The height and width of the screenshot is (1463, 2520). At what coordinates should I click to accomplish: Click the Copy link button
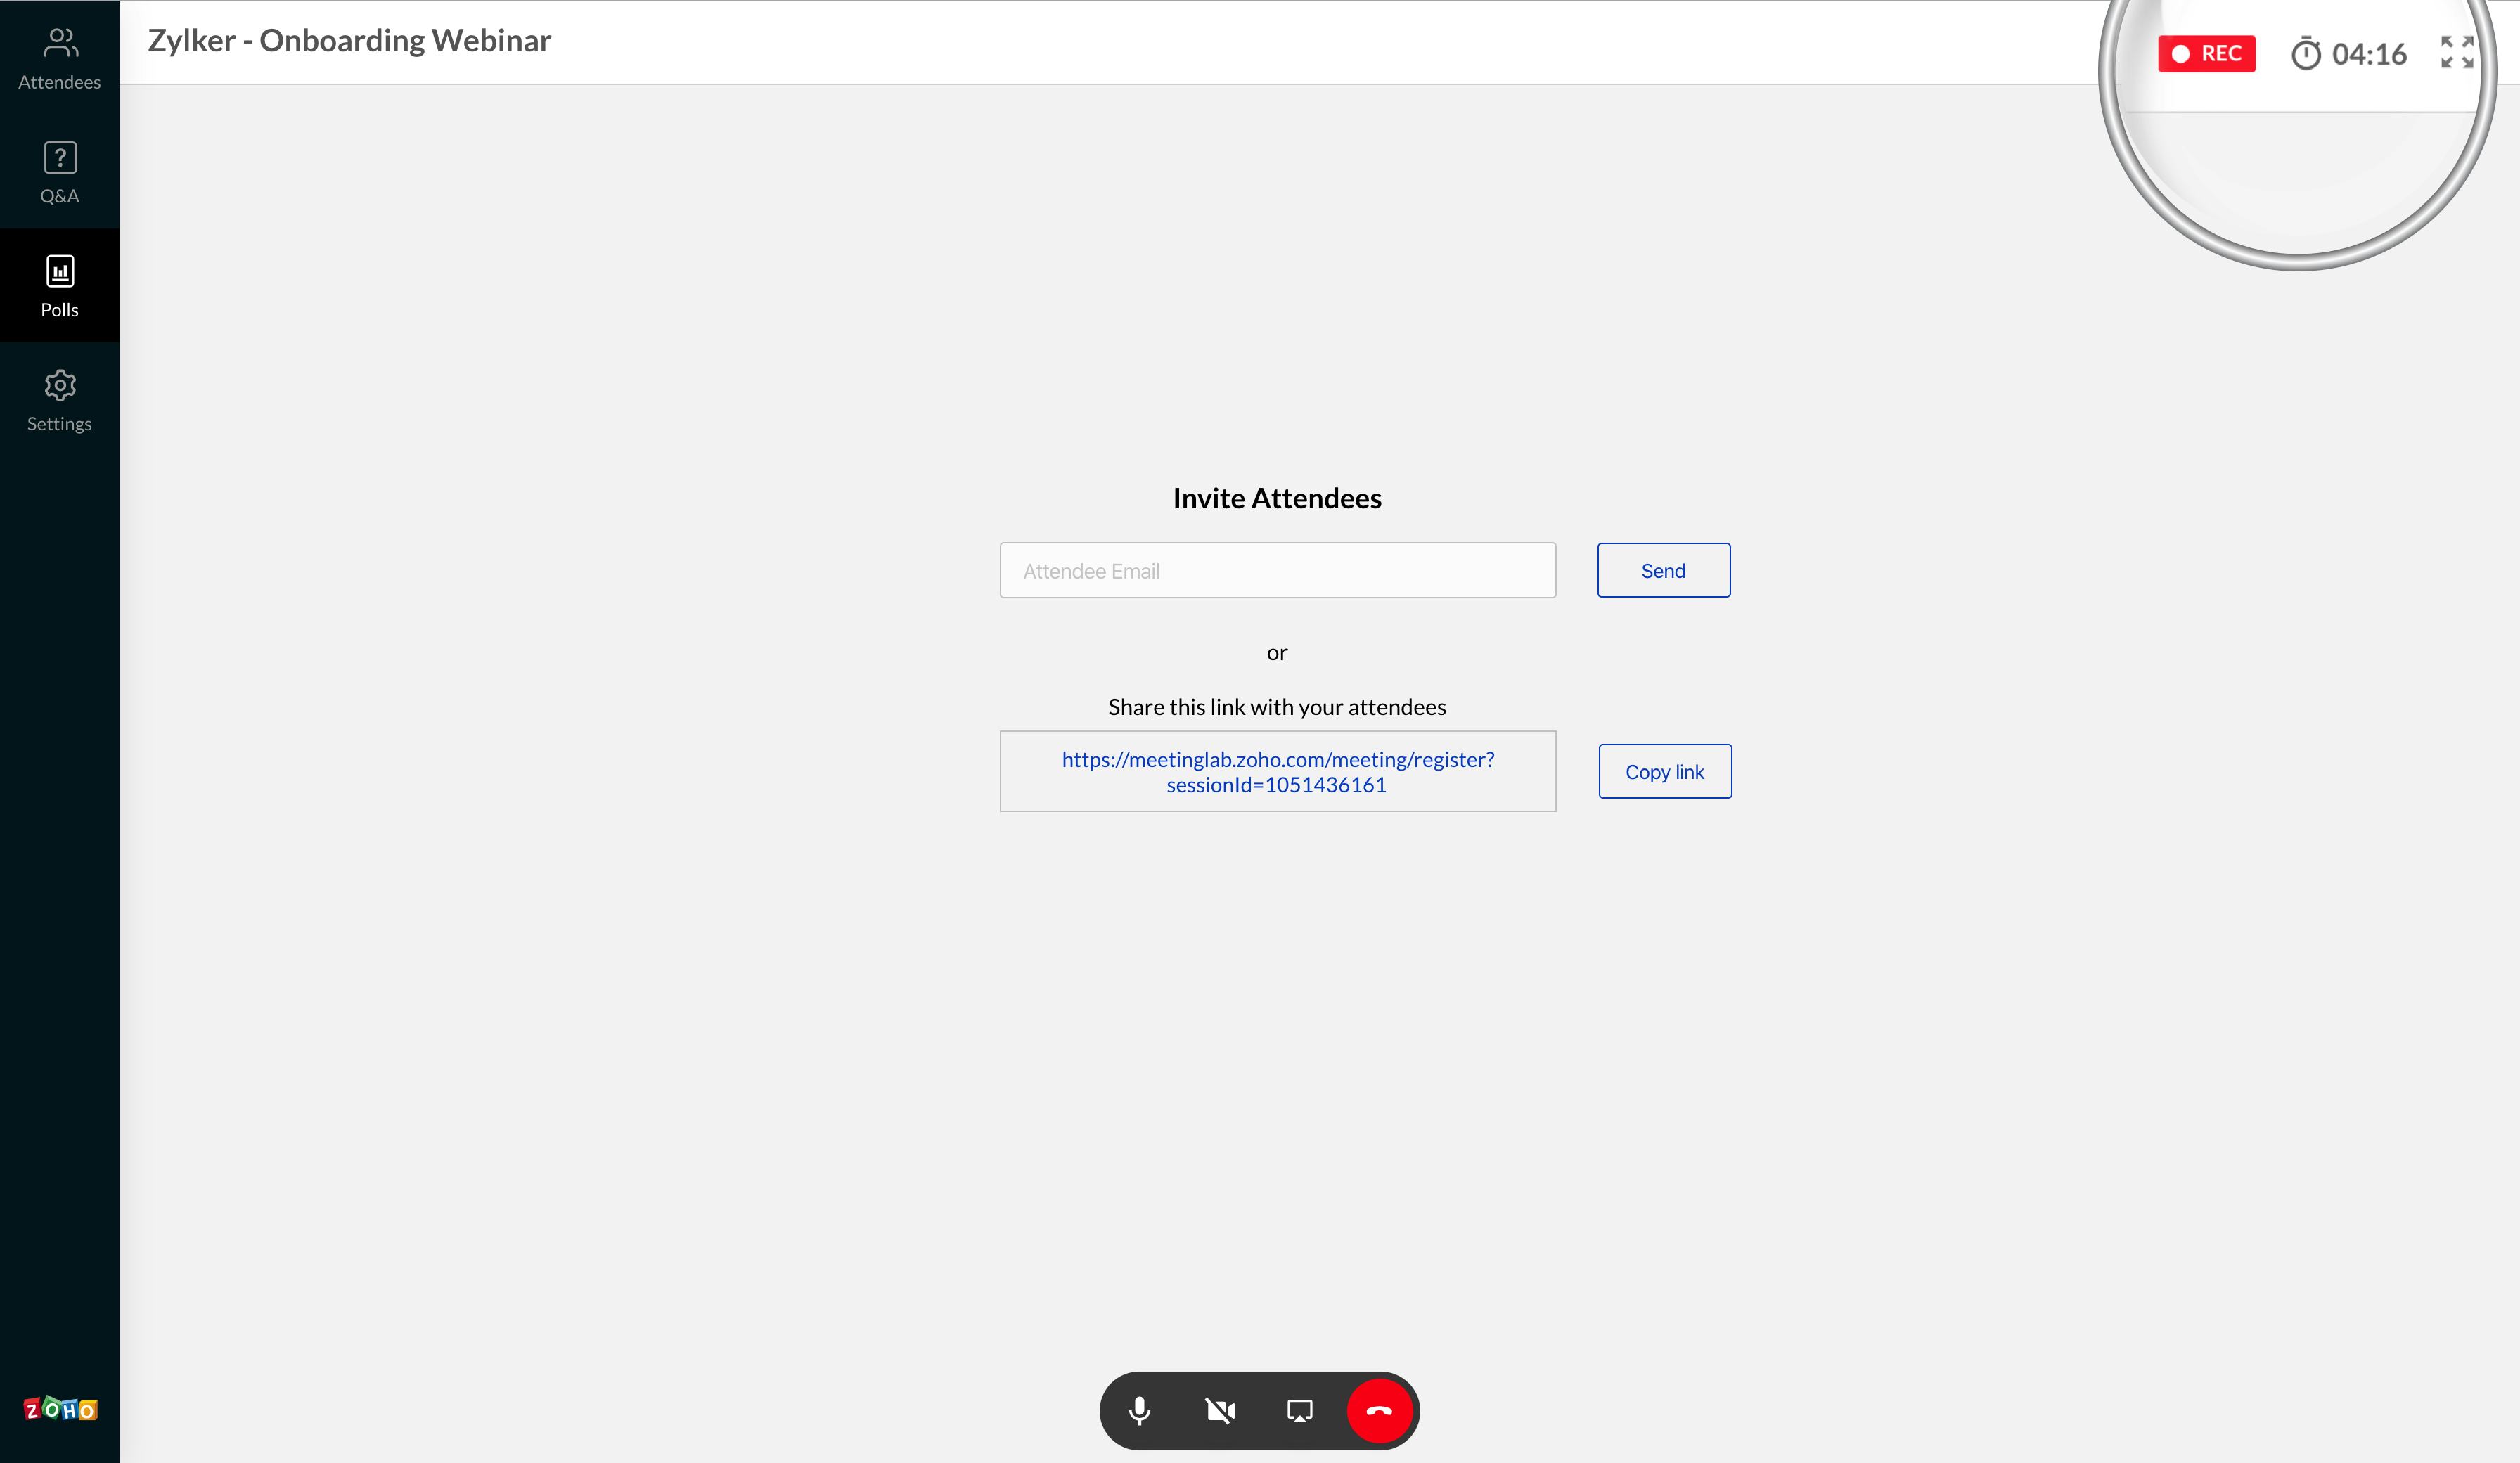click(1665, 771)
